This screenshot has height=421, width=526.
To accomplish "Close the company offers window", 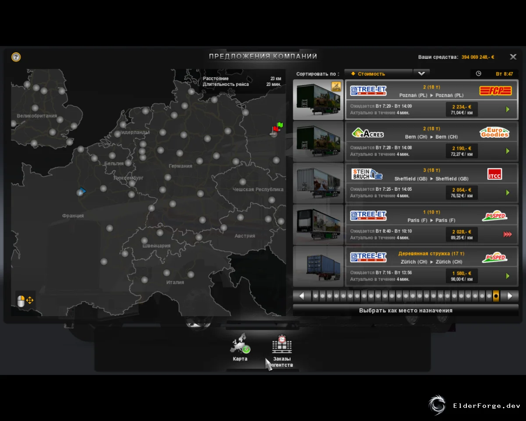I will pyautogui.click(x=513, y=57).
